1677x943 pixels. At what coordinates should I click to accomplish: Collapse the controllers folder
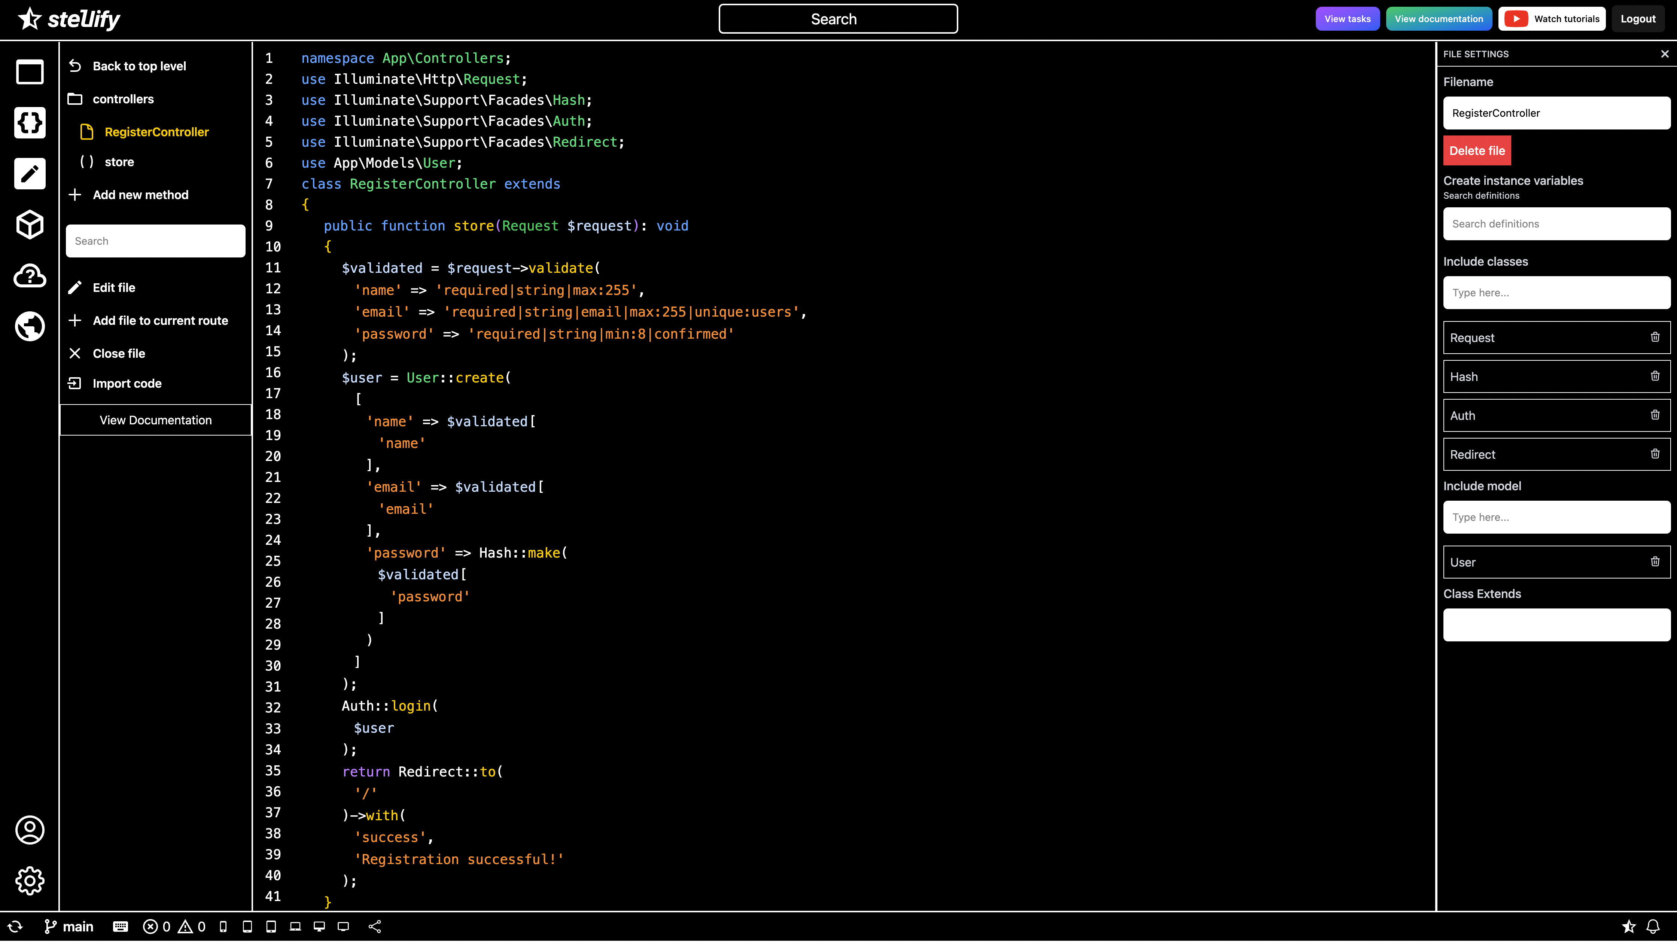click(124, 99)
